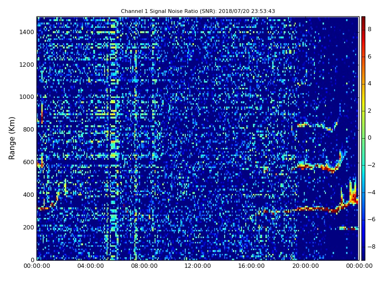Click the colorbar value 6 label
Screen dimensions: 384x288
(370, 57)
